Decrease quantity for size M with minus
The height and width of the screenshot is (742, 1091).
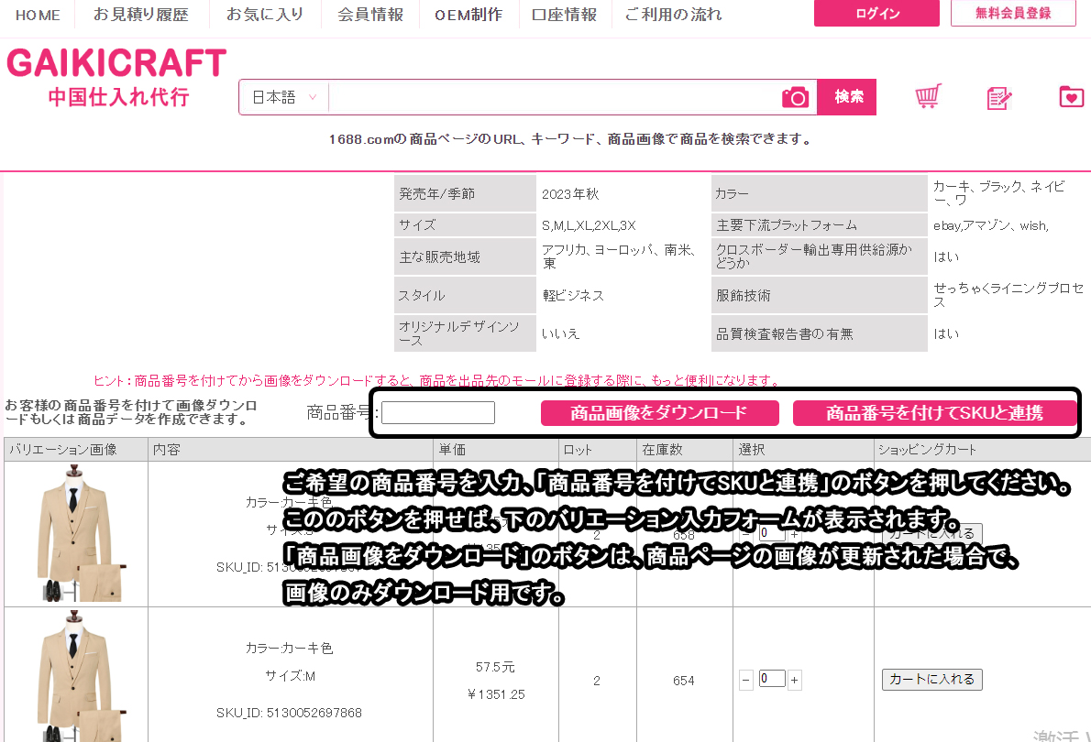(746, 680)
